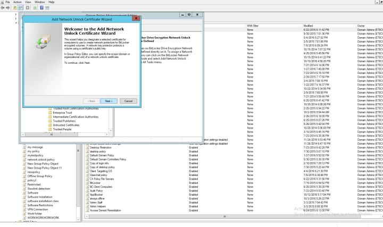This screenshot has height=227, width=383.
Task: Click the GPO icon beside network unlock policy
Action: click(24, 159)
